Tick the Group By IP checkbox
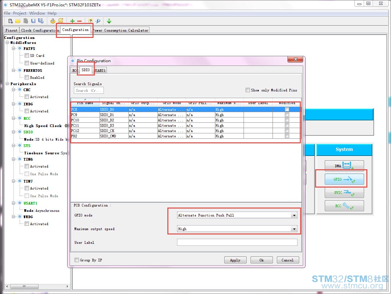The height and width of the screenshot is (294, 391). pos(77,260)
